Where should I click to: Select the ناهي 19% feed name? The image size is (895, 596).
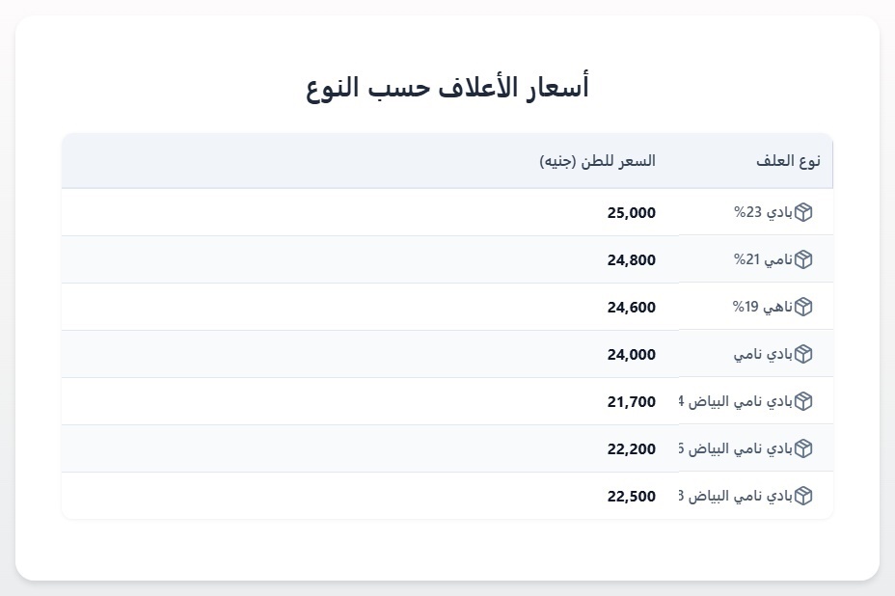click(x=763, y=307)
